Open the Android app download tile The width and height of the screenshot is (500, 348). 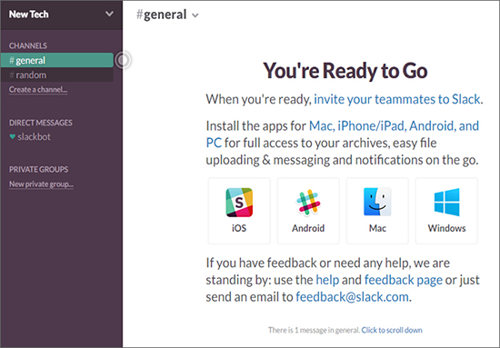point(308,211)
